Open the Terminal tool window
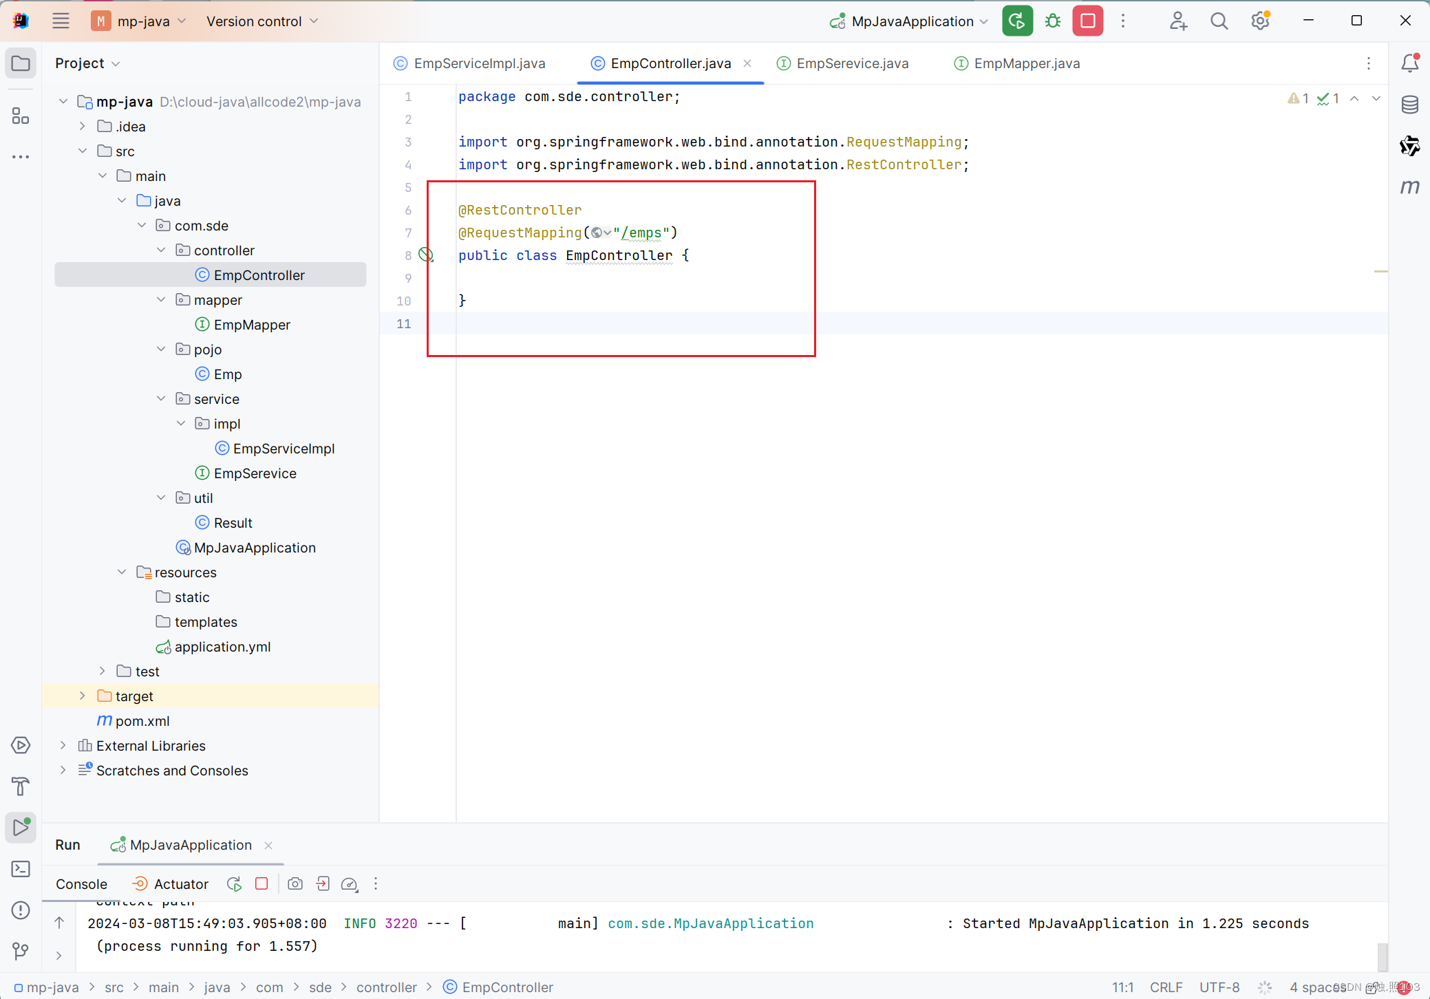The height and width of the screenshot is (999, 1430). pos(21,869)
